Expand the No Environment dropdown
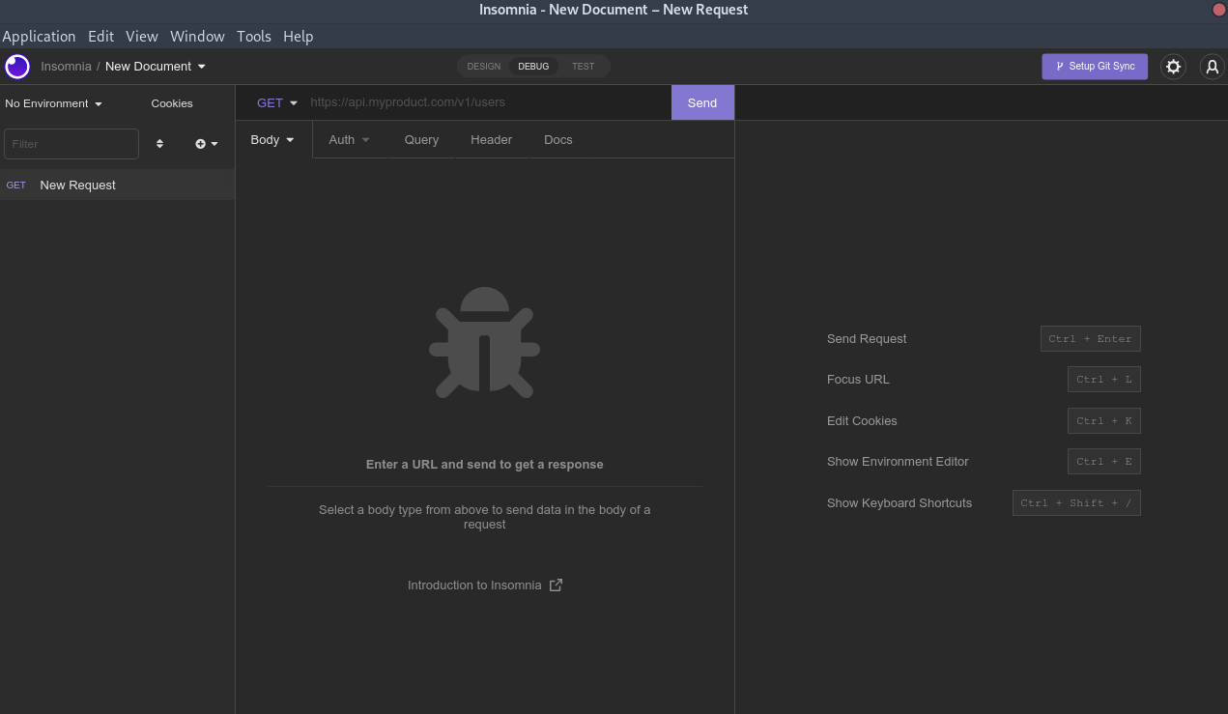 tap(53, 103)
